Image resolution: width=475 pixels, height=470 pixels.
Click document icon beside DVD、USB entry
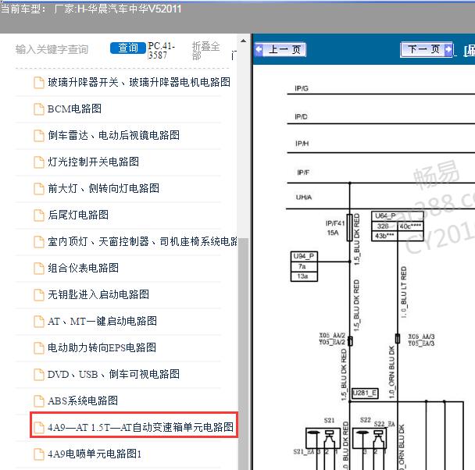39,375
